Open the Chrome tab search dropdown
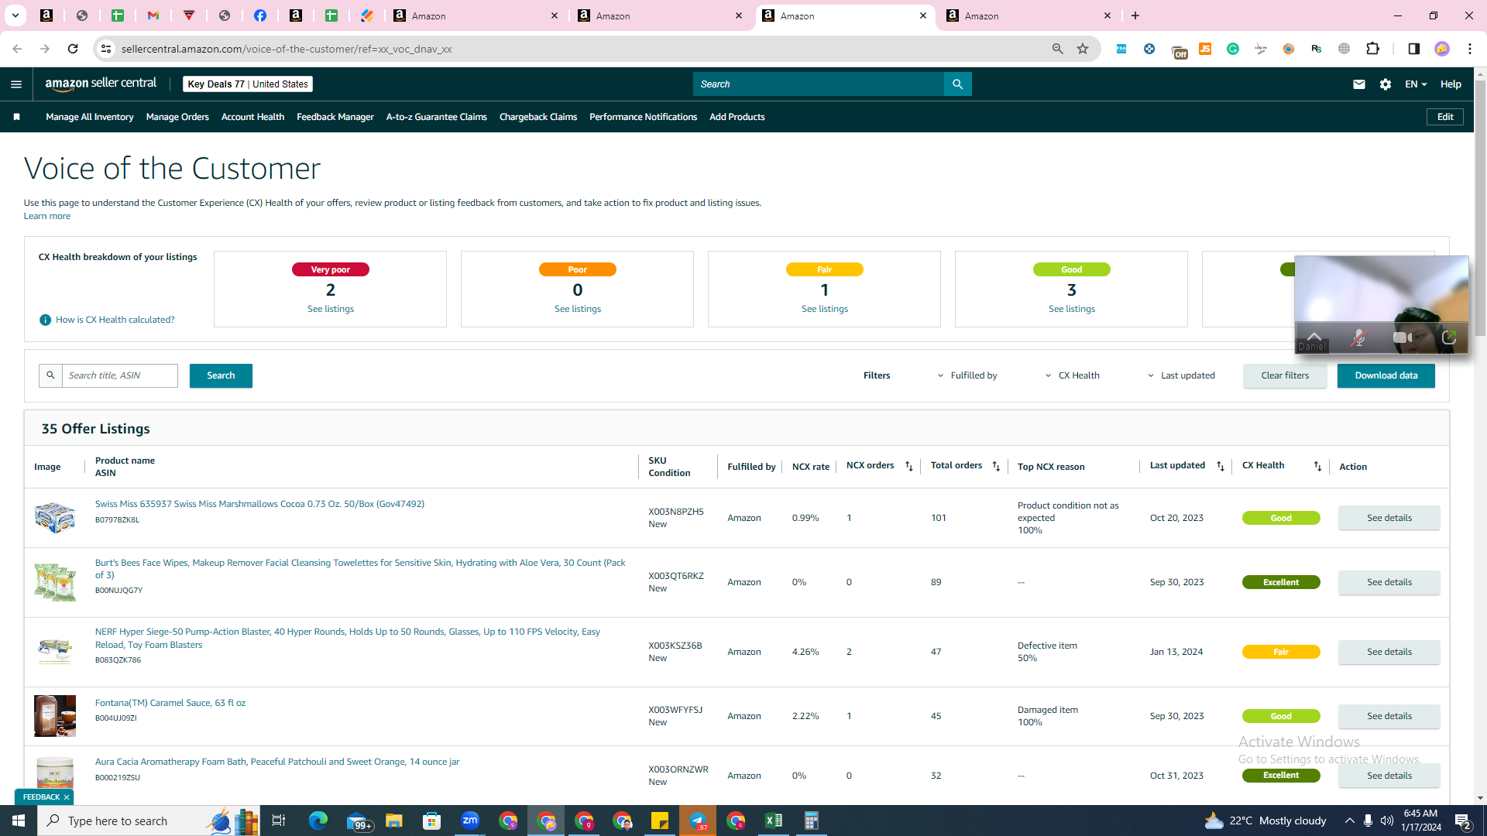 (x=15, y=15)
